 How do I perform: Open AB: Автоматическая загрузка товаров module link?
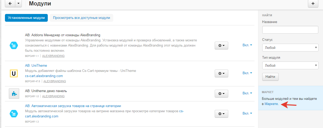tap(73, 106)
